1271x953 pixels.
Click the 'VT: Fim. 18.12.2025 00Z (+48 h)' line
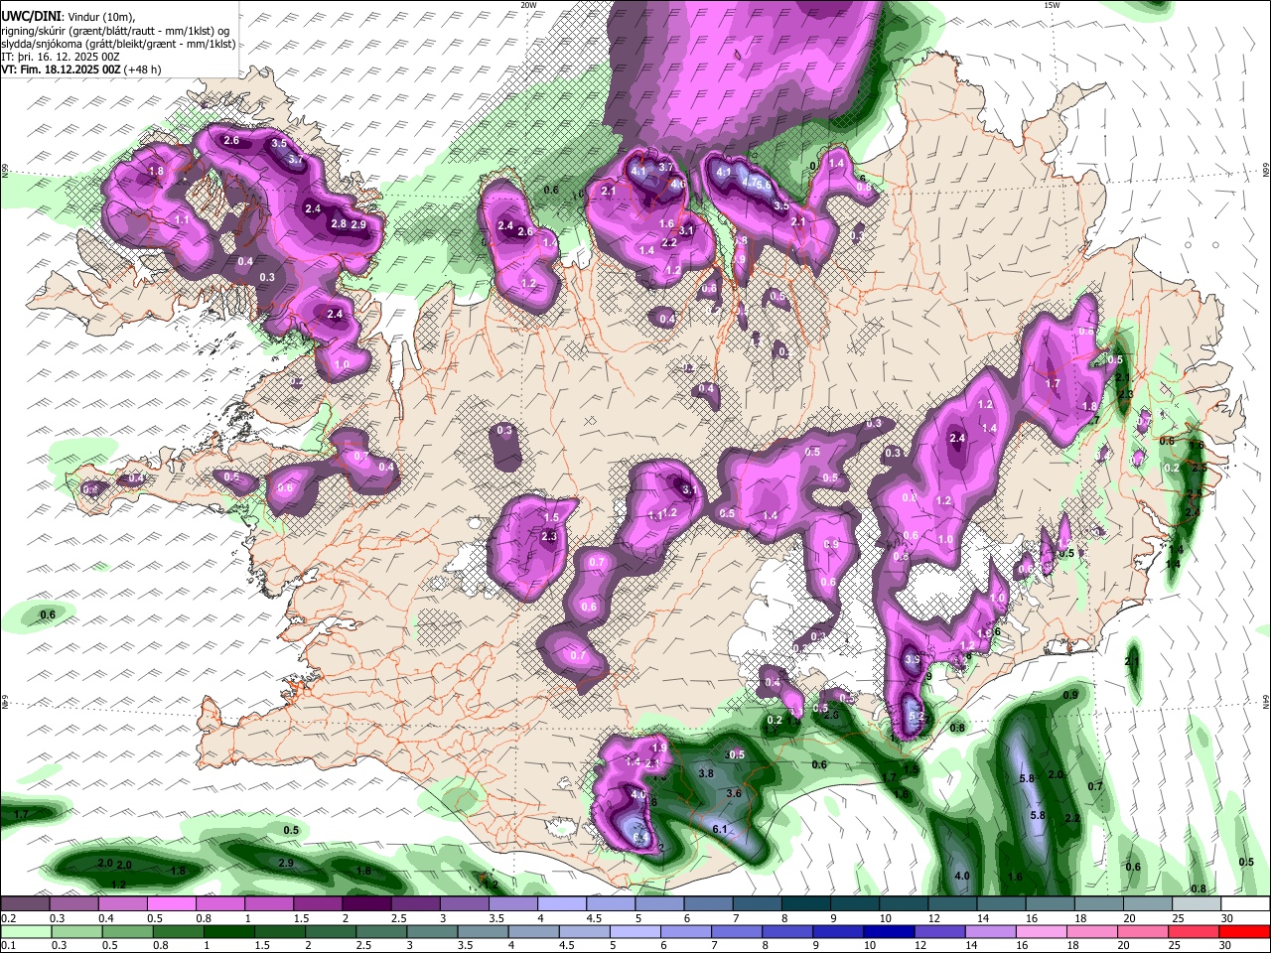[81, 69]
